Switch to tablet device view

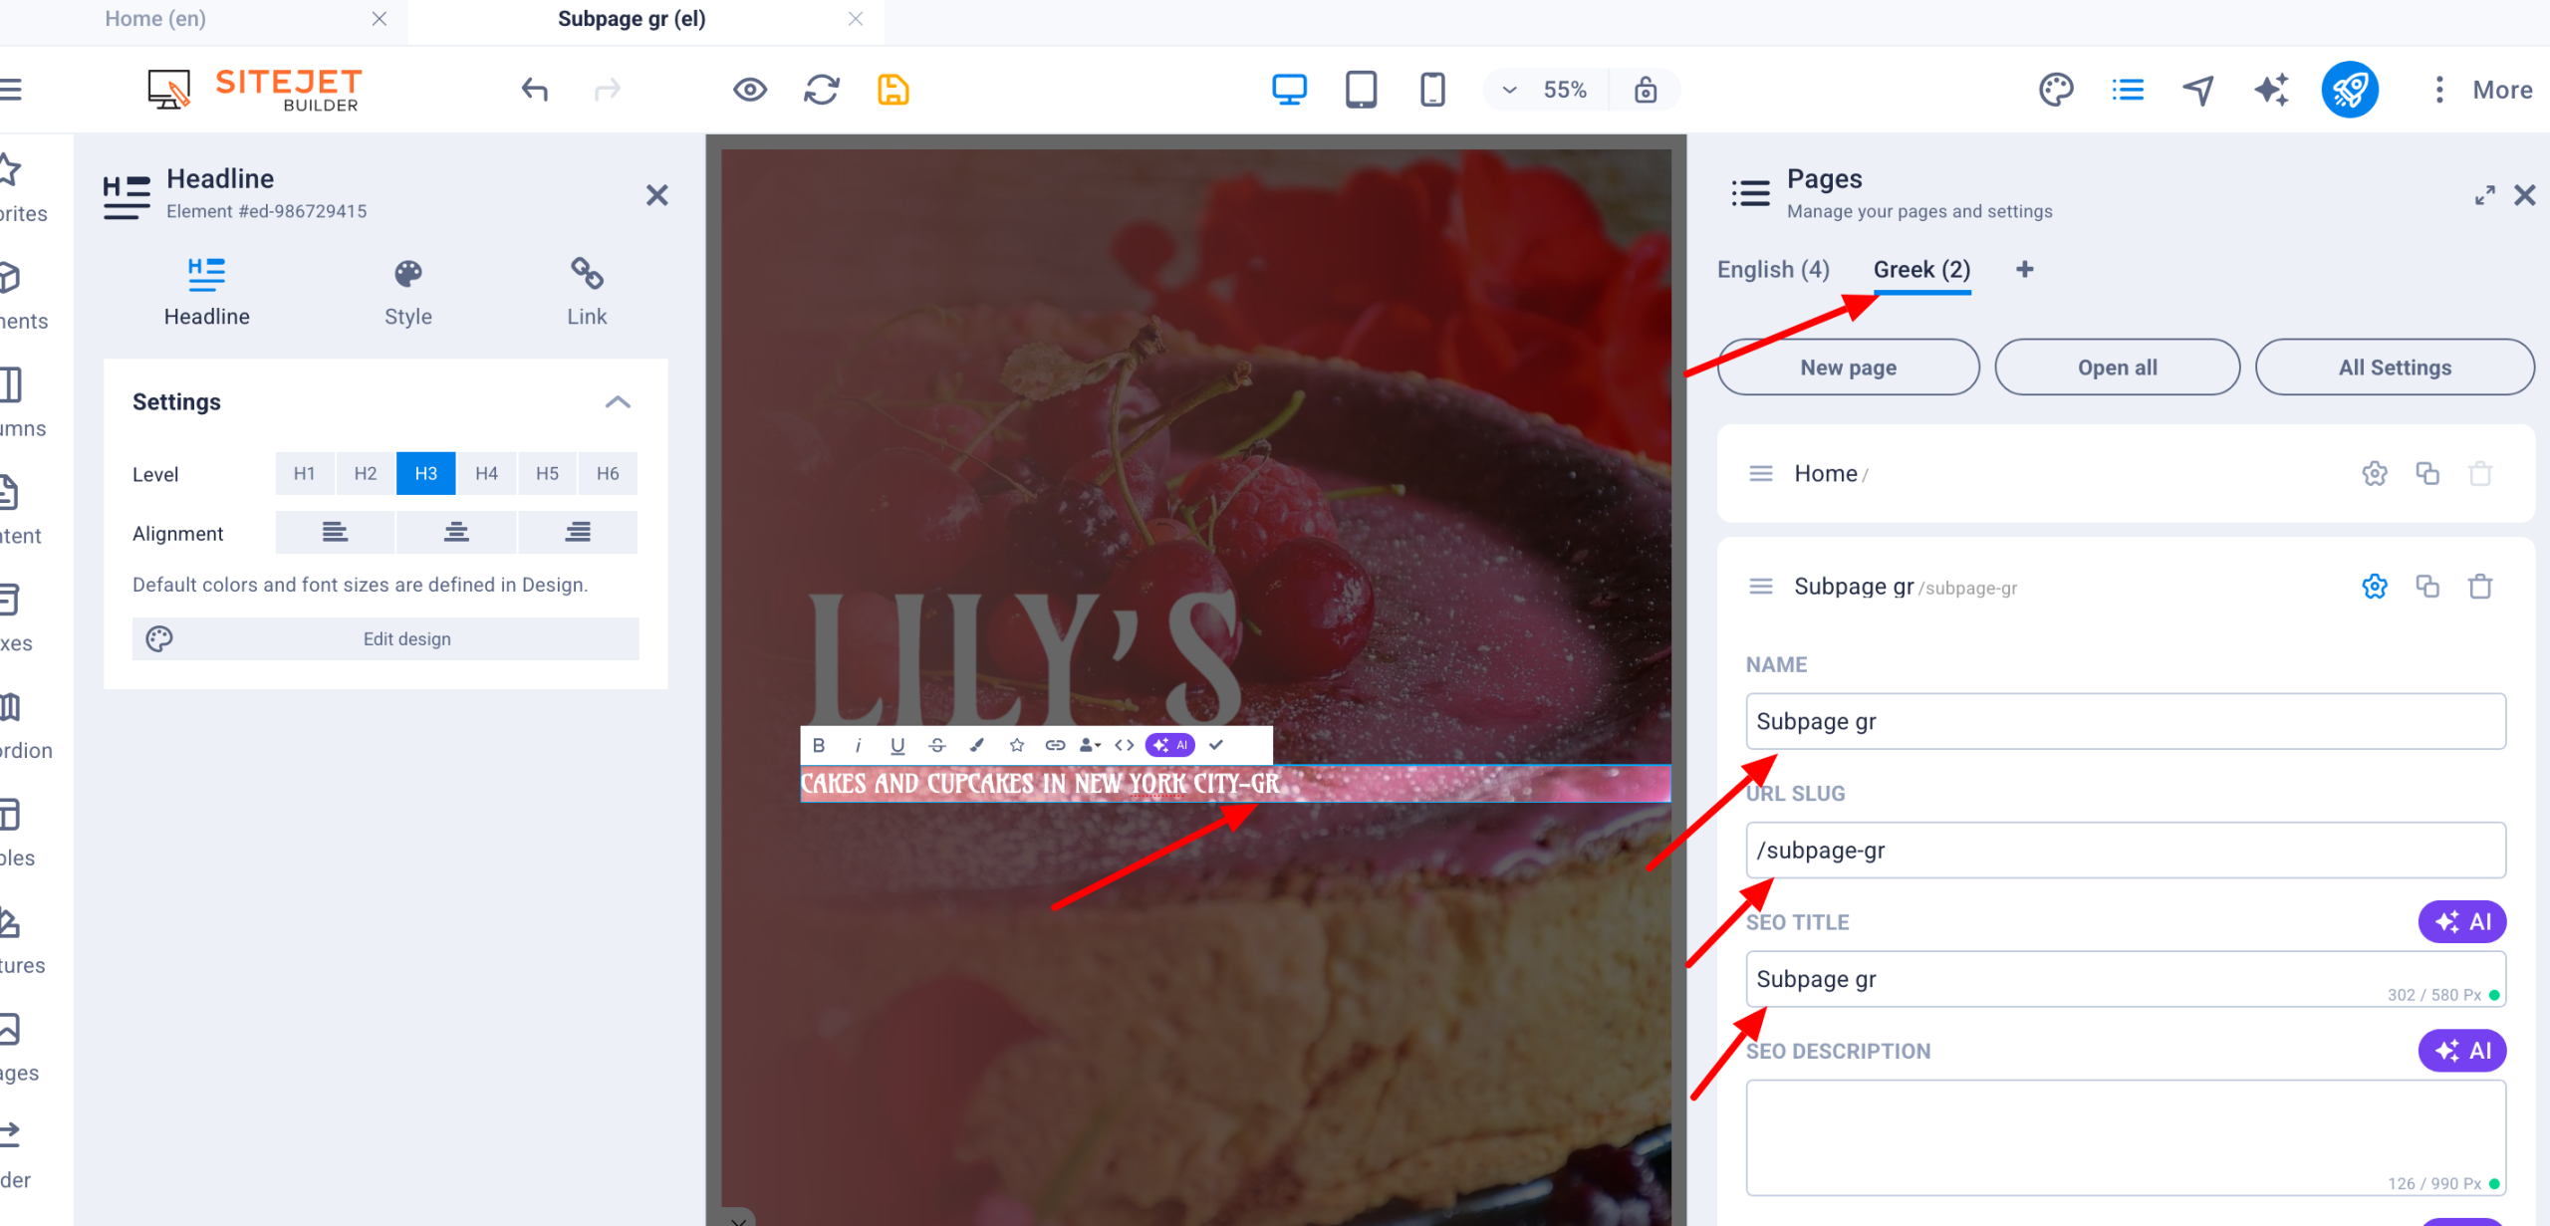[1360, 90]
